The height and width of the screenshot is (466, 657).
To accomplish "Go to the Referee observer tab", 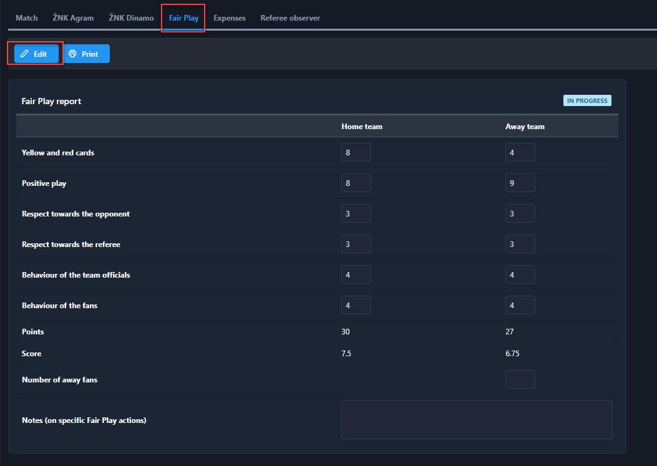I will tap(290, 18).
